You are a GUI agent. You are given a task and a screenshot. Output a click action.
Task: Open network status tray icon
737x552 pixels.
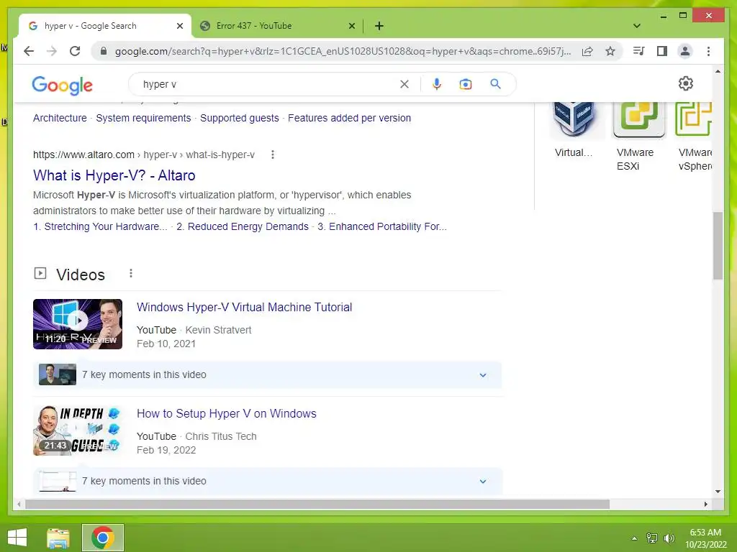[x=652, y=538]
